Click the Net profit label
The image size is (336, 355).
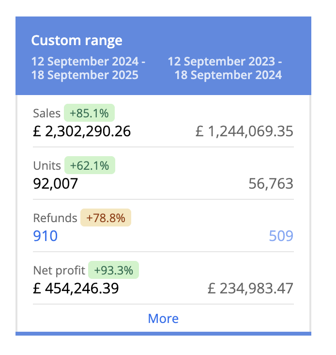[x=59, y=271]
